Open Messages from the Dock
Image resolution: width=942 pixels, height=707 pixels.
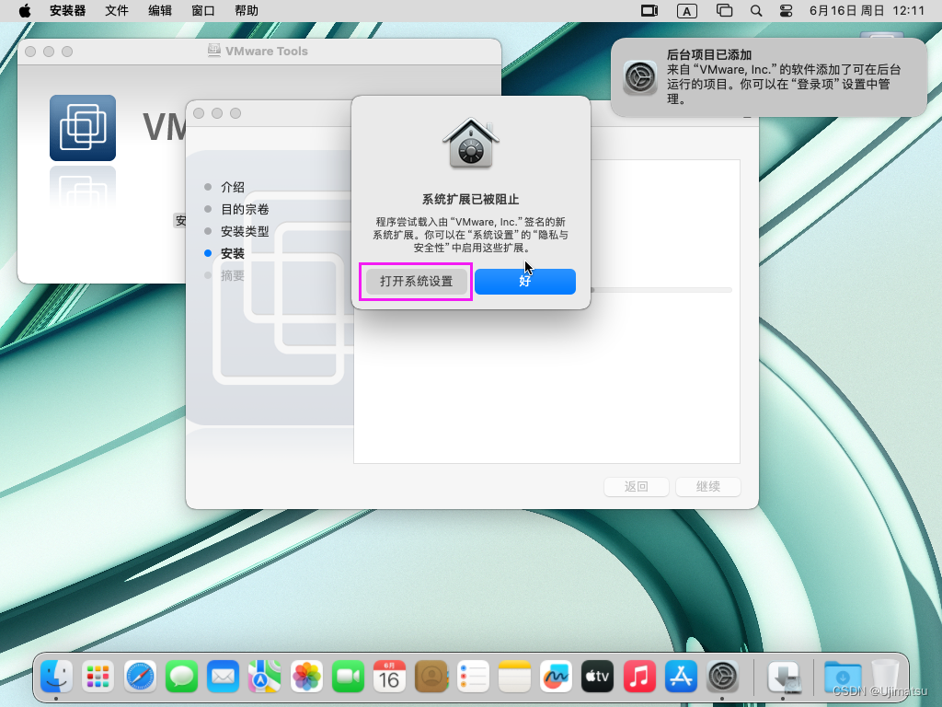[x=181, y=677]
